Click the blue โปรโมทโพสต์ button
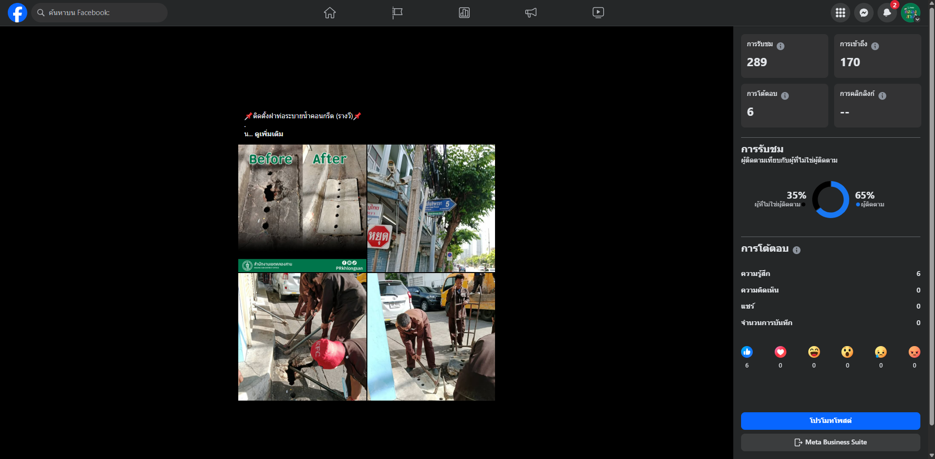The width and height of the screenshot is (935, 459). click(831, 421)
